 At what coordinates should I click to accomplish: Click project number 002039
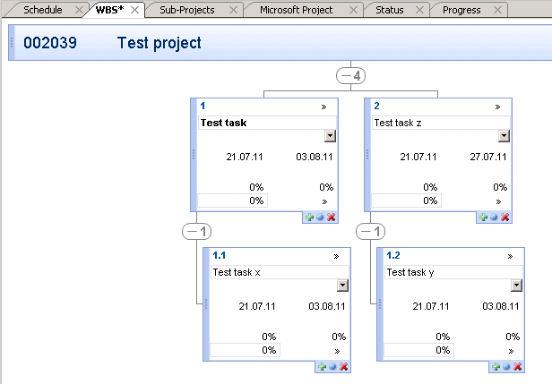50,43
